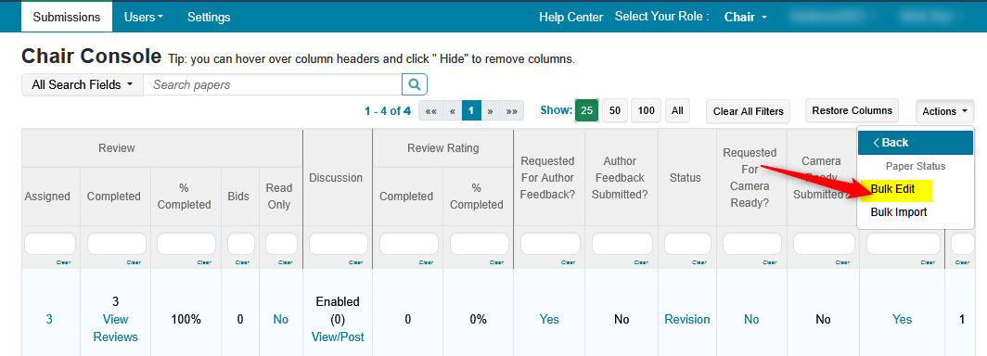The width and height of the screenshot is (987, 356).
Task: Show All items per page
Action: tap(677, 110)
